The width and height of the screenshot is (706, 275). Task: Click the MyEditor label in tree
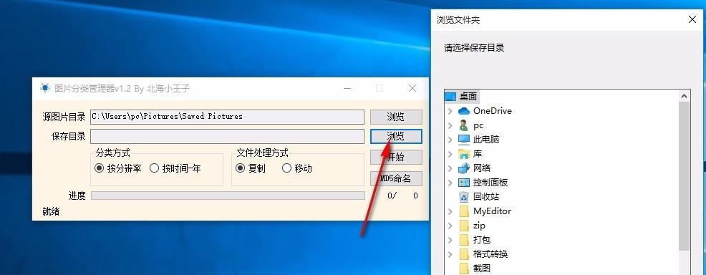[x=492, y=211]
